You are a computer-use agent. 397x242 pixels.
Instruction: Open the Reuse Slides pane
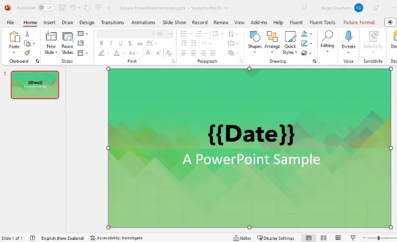click(x=67, y=42)
